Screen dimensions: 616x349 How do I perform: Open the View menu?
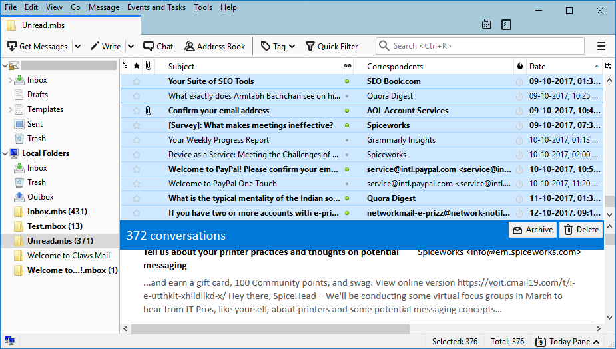tap(54, 7)
